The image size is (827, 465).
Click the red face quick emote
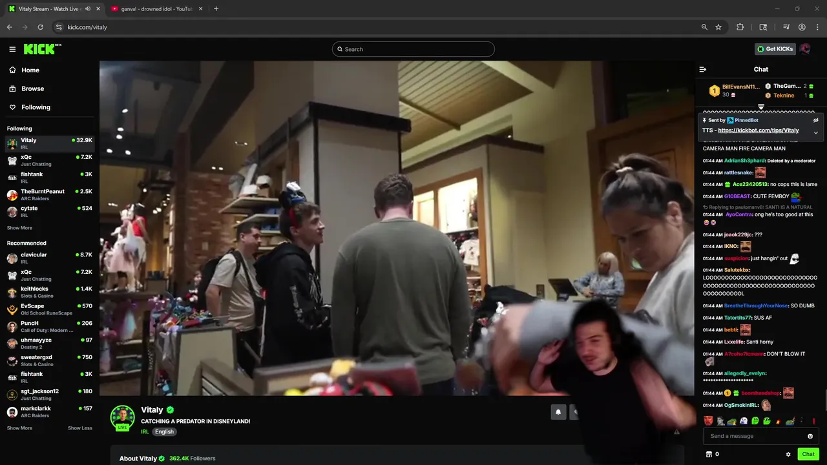(709, 420)
